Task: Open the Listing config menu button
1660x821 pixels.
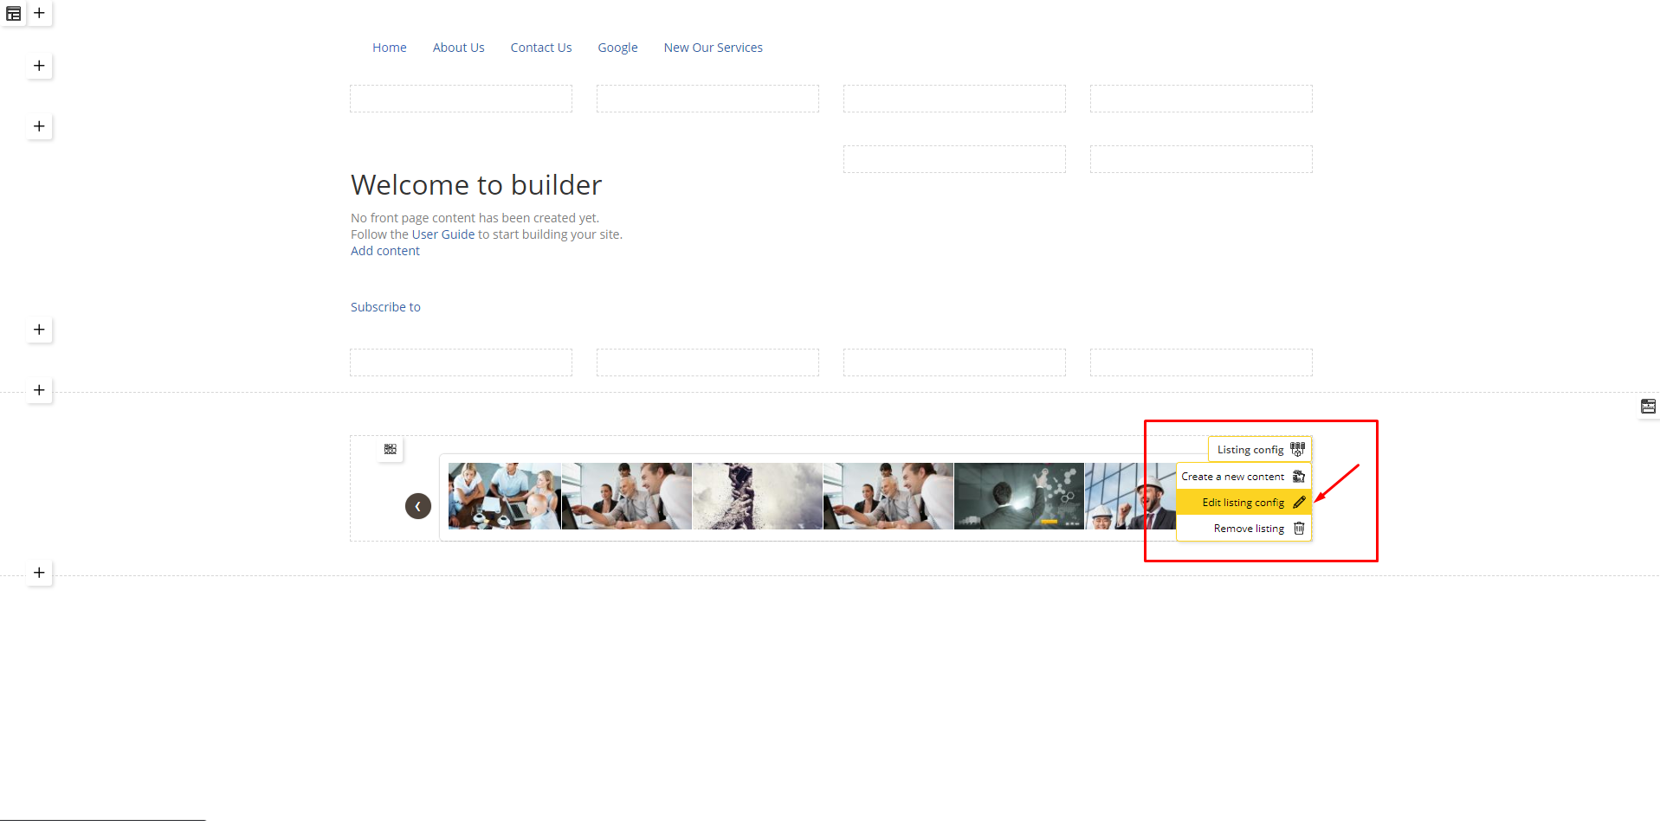Action: 1260,450
